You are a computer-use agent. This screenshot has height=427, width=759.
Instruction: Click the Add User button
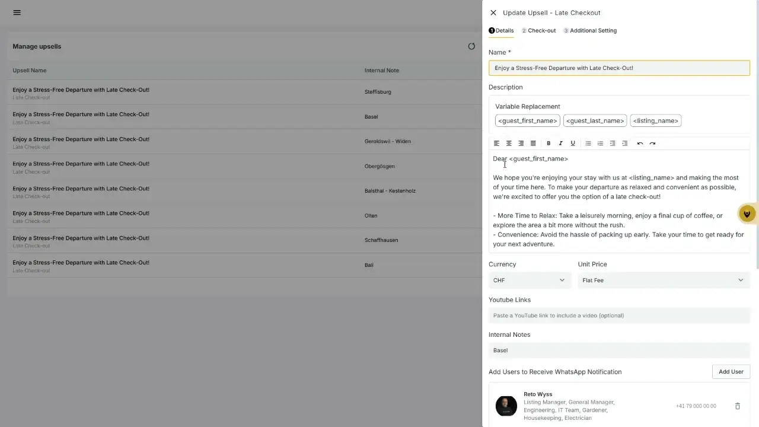(731, 372)
